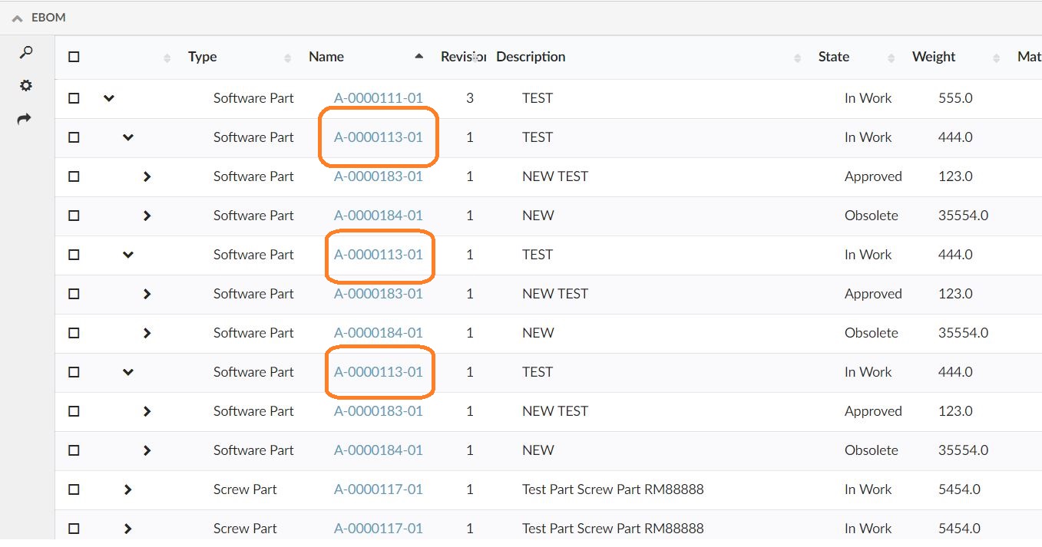Tick the select-all checkbox in the table header

click(74, 57)
